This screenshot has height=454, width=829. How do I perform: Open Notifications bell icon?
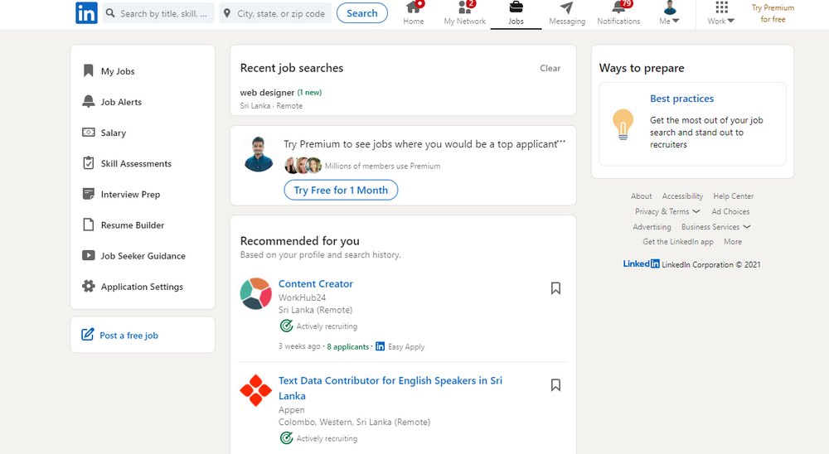(x=618, y=7)
